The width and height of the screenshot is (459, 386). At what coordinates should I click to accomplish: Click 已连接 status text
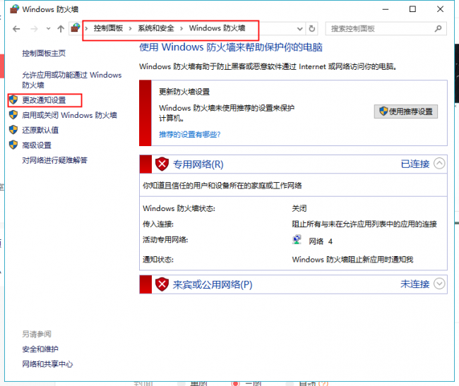tap(415, 164)
